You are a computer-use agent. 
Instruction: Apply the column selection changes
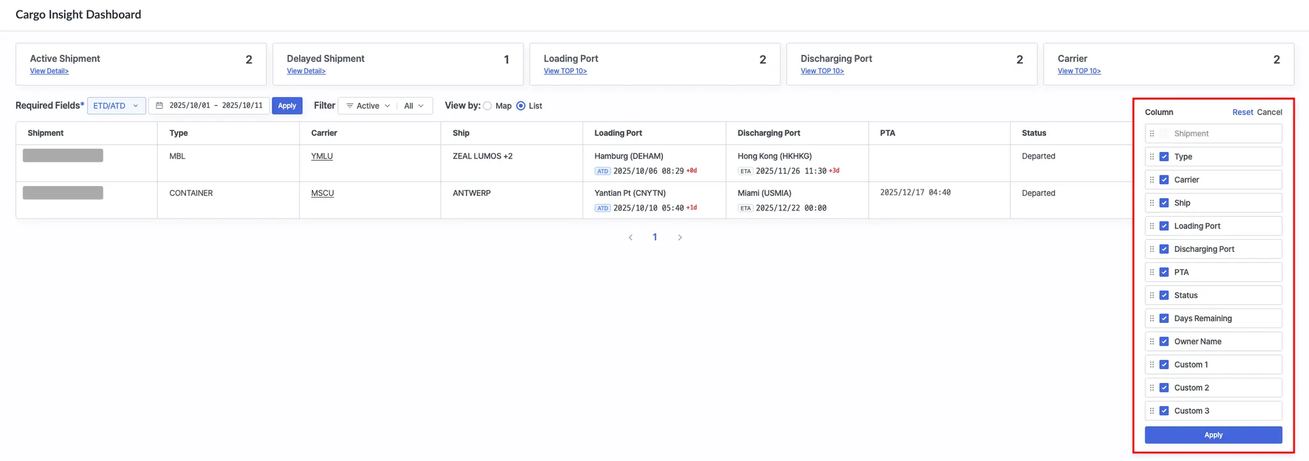pyautogui.click(x=1212, y=435)
